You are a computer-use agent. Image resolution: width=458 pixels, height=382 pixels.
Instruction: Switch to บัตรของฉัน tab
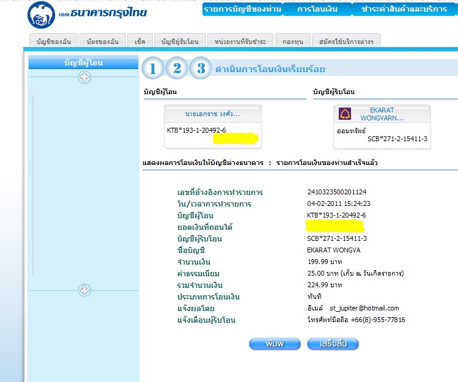tap(103, 41)
